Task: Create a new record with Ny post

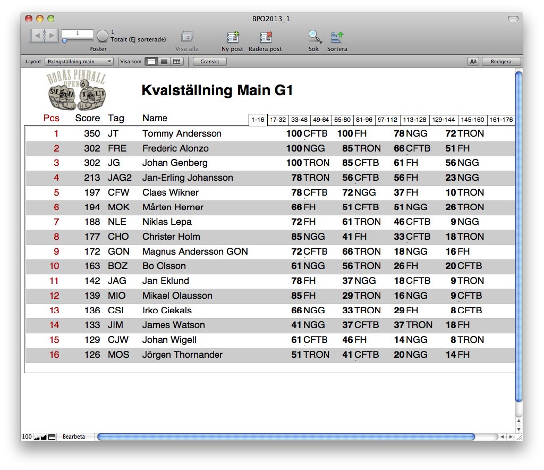Action: pyautogui.click(x=233, y=37)
